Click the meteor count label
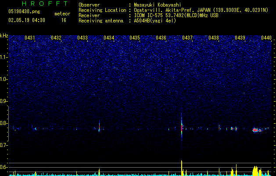 [x=62, y=14]
